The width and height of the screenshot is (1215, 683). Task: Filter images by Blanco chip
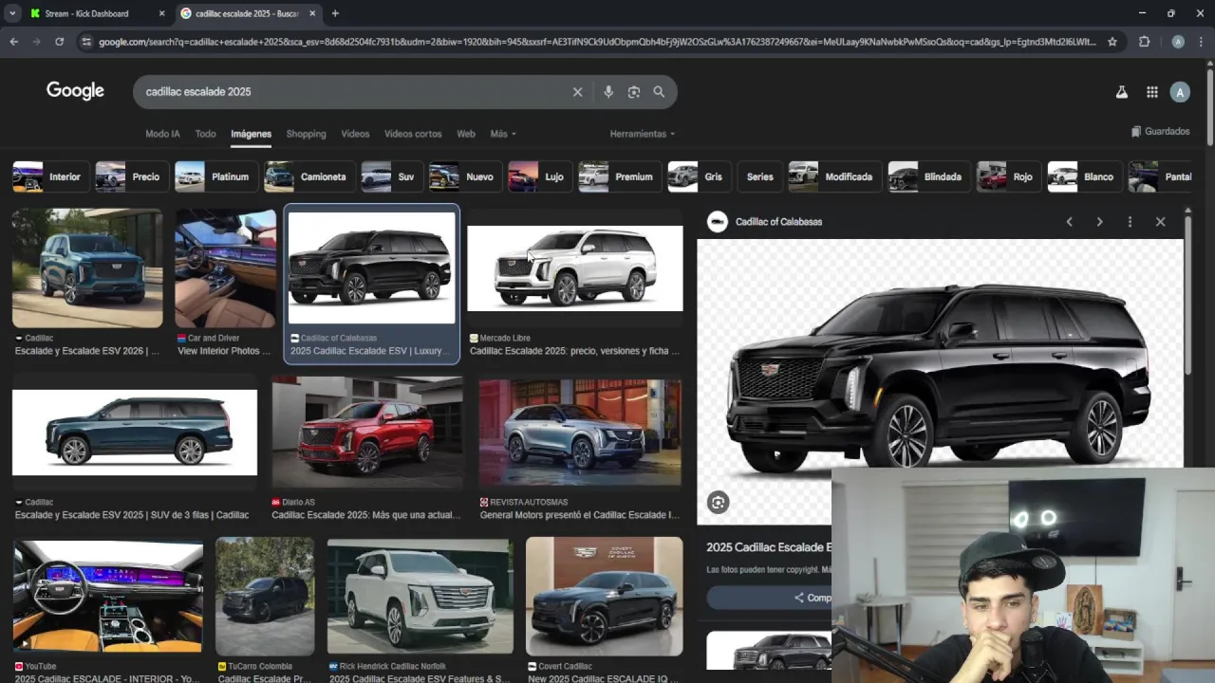point(1083,176)
